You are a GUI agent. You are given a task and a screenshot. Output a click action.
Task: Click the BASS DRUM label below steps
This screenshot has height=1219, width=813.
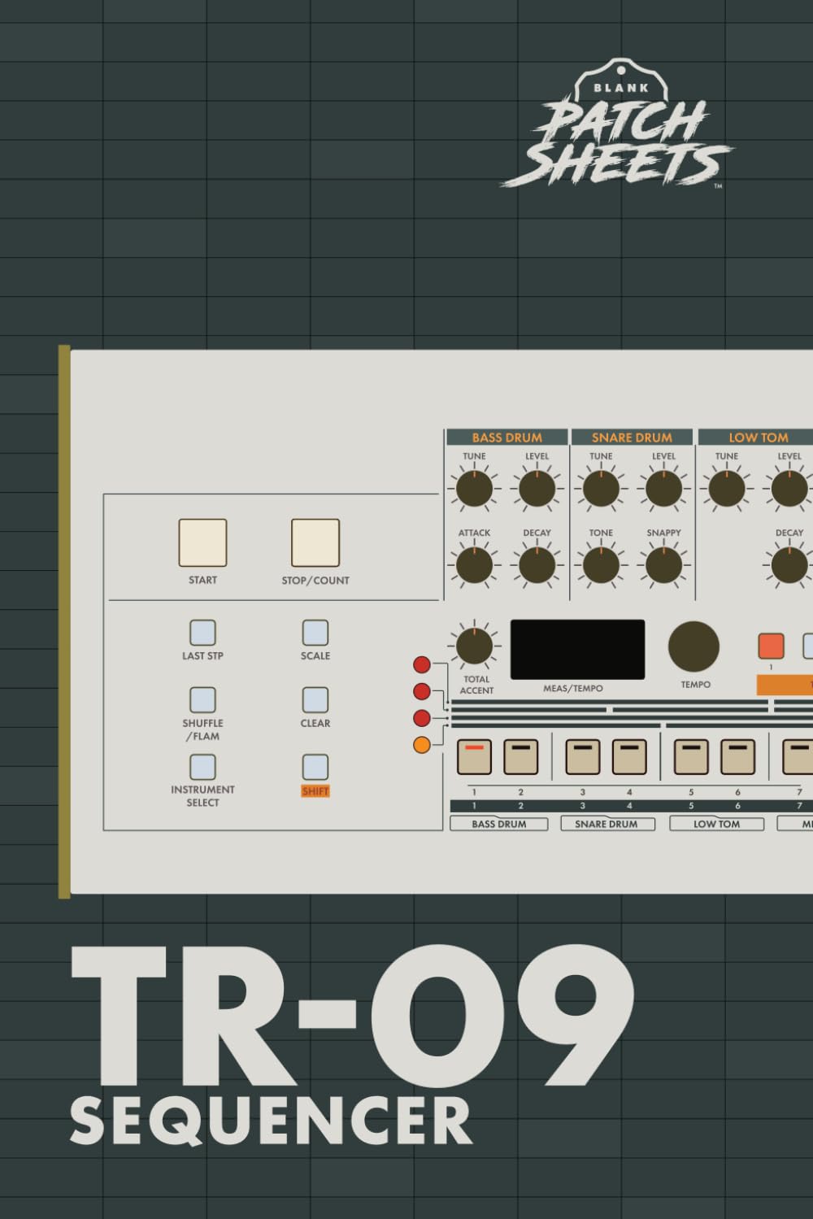coord(499,824)
